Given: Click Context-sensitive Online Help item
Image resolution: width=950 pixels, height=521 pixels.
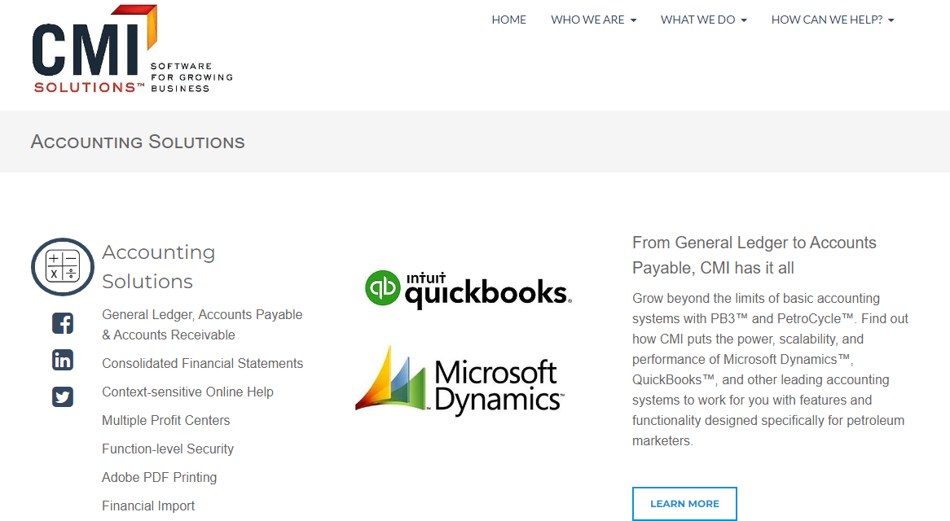Looking at the screenshot, I should (187, 392).
